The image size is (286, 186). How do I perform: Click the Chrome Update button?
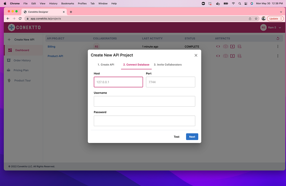coord(275,19)
